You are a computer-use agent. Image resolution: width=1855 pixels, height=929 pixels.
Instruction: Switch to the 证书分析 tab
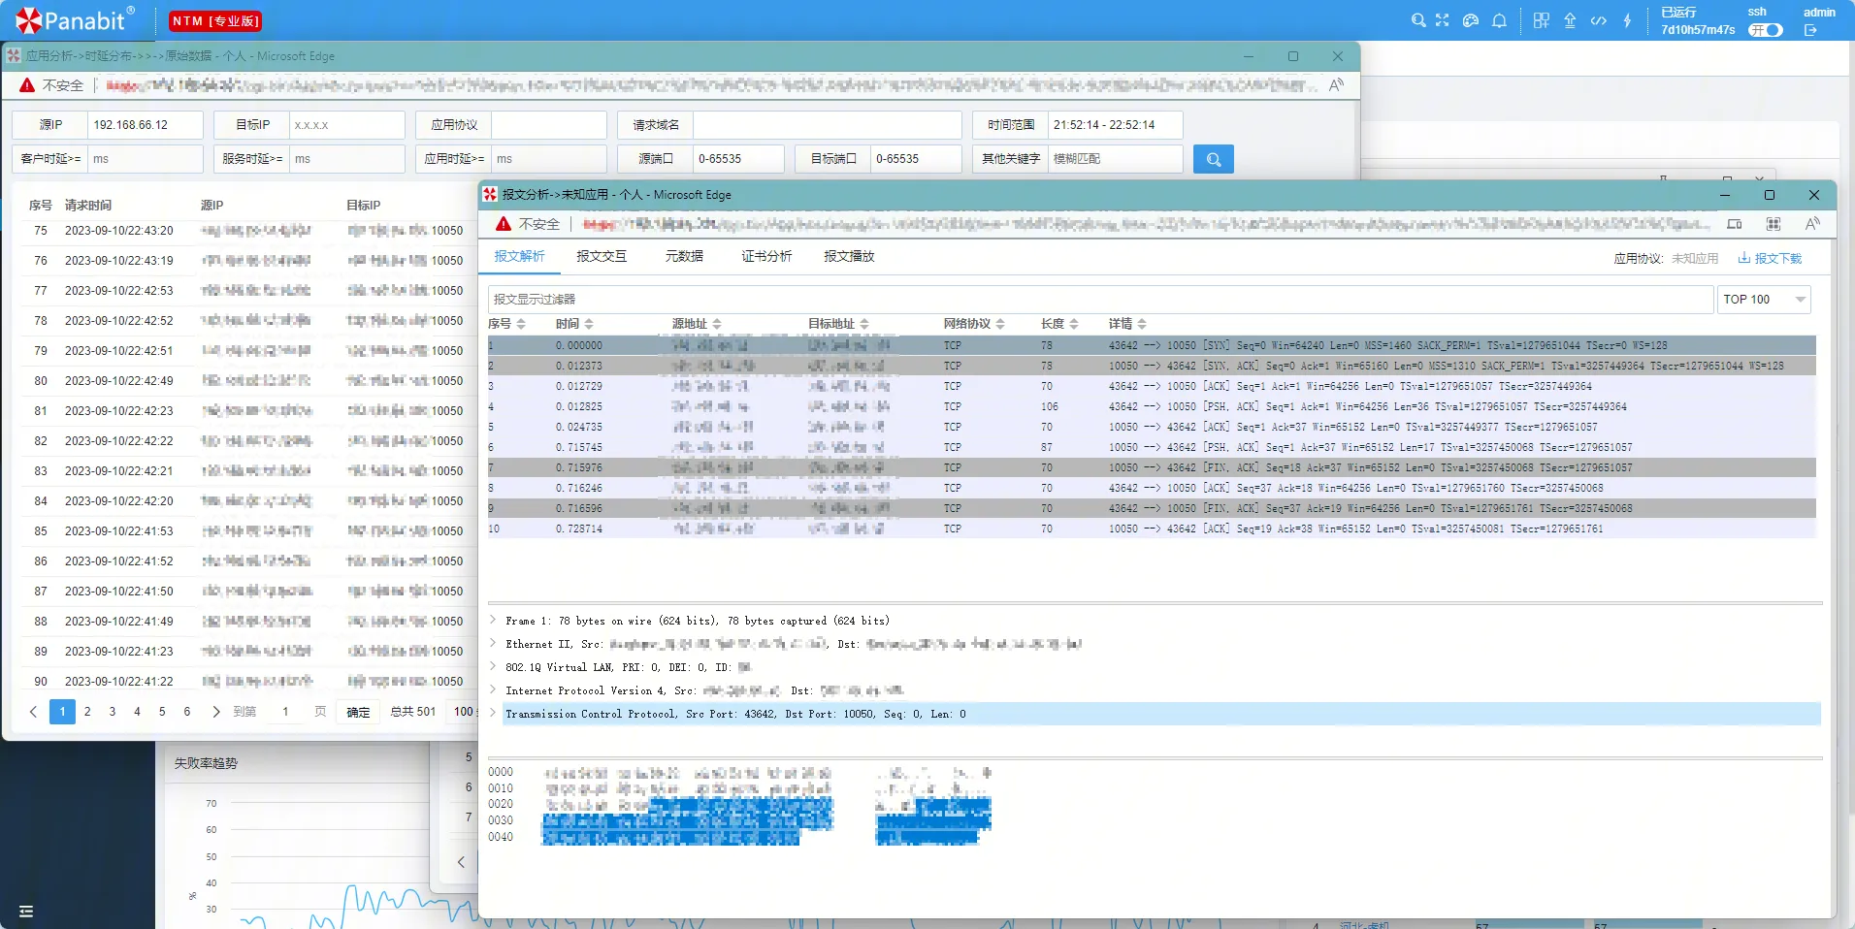pyautogui.click(x=766, y=257)
